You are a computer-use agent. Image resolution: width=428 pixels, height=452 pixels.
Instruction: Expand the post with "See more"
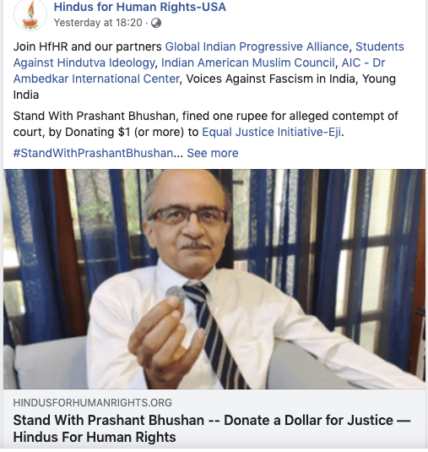pos(213,153)
